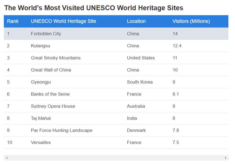The width and height of the screenshot is (235, 164).
Task: Click the United States location cell
Action: pos(141,58)
